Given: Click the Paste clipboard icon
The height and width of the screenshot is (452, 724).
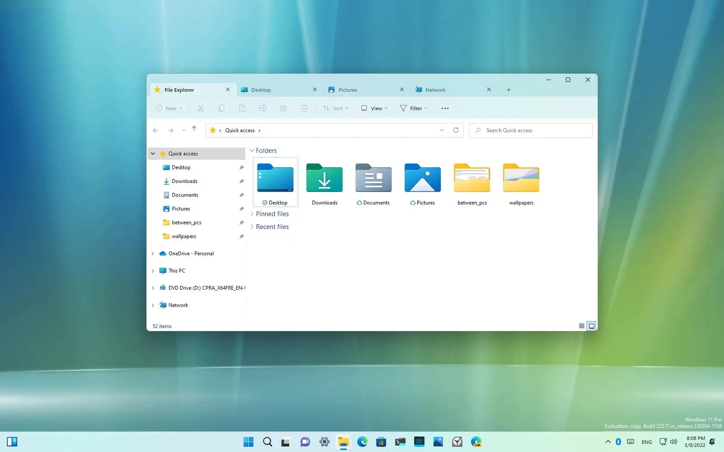Looking at the screenshot, I should pyautogui.click(x=242, y=108).
